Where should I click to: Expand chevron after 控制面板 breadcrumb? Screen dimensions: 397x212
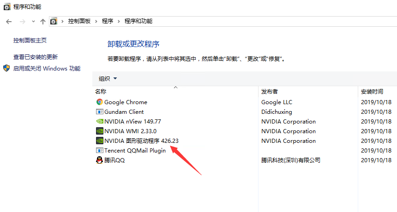(96, 22)
